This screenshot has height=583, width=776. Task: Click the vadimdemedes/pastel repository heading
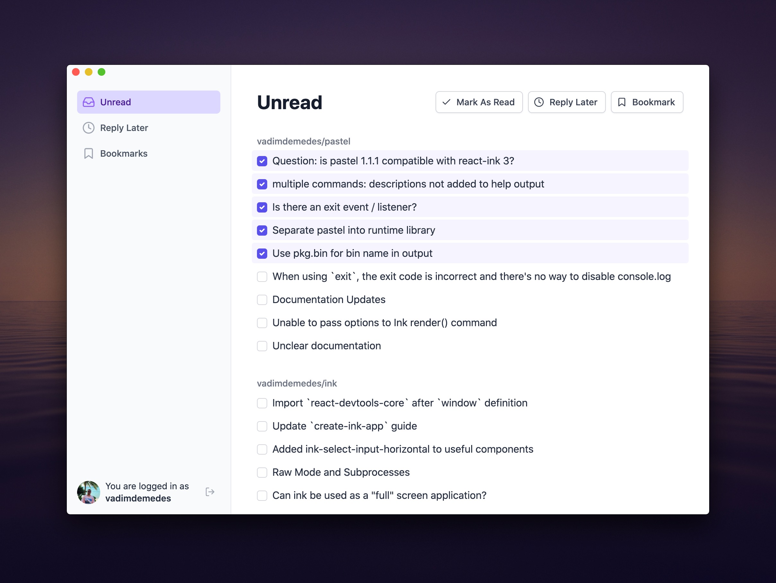304,141
